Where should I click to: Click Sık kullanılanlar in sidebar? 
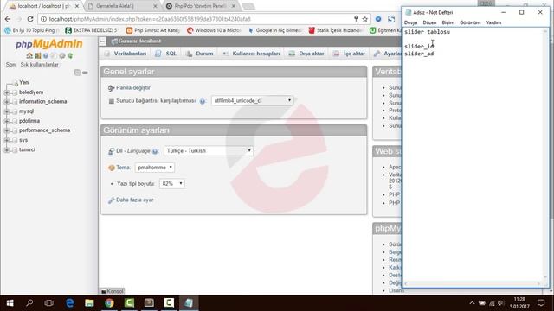[40, 65]
